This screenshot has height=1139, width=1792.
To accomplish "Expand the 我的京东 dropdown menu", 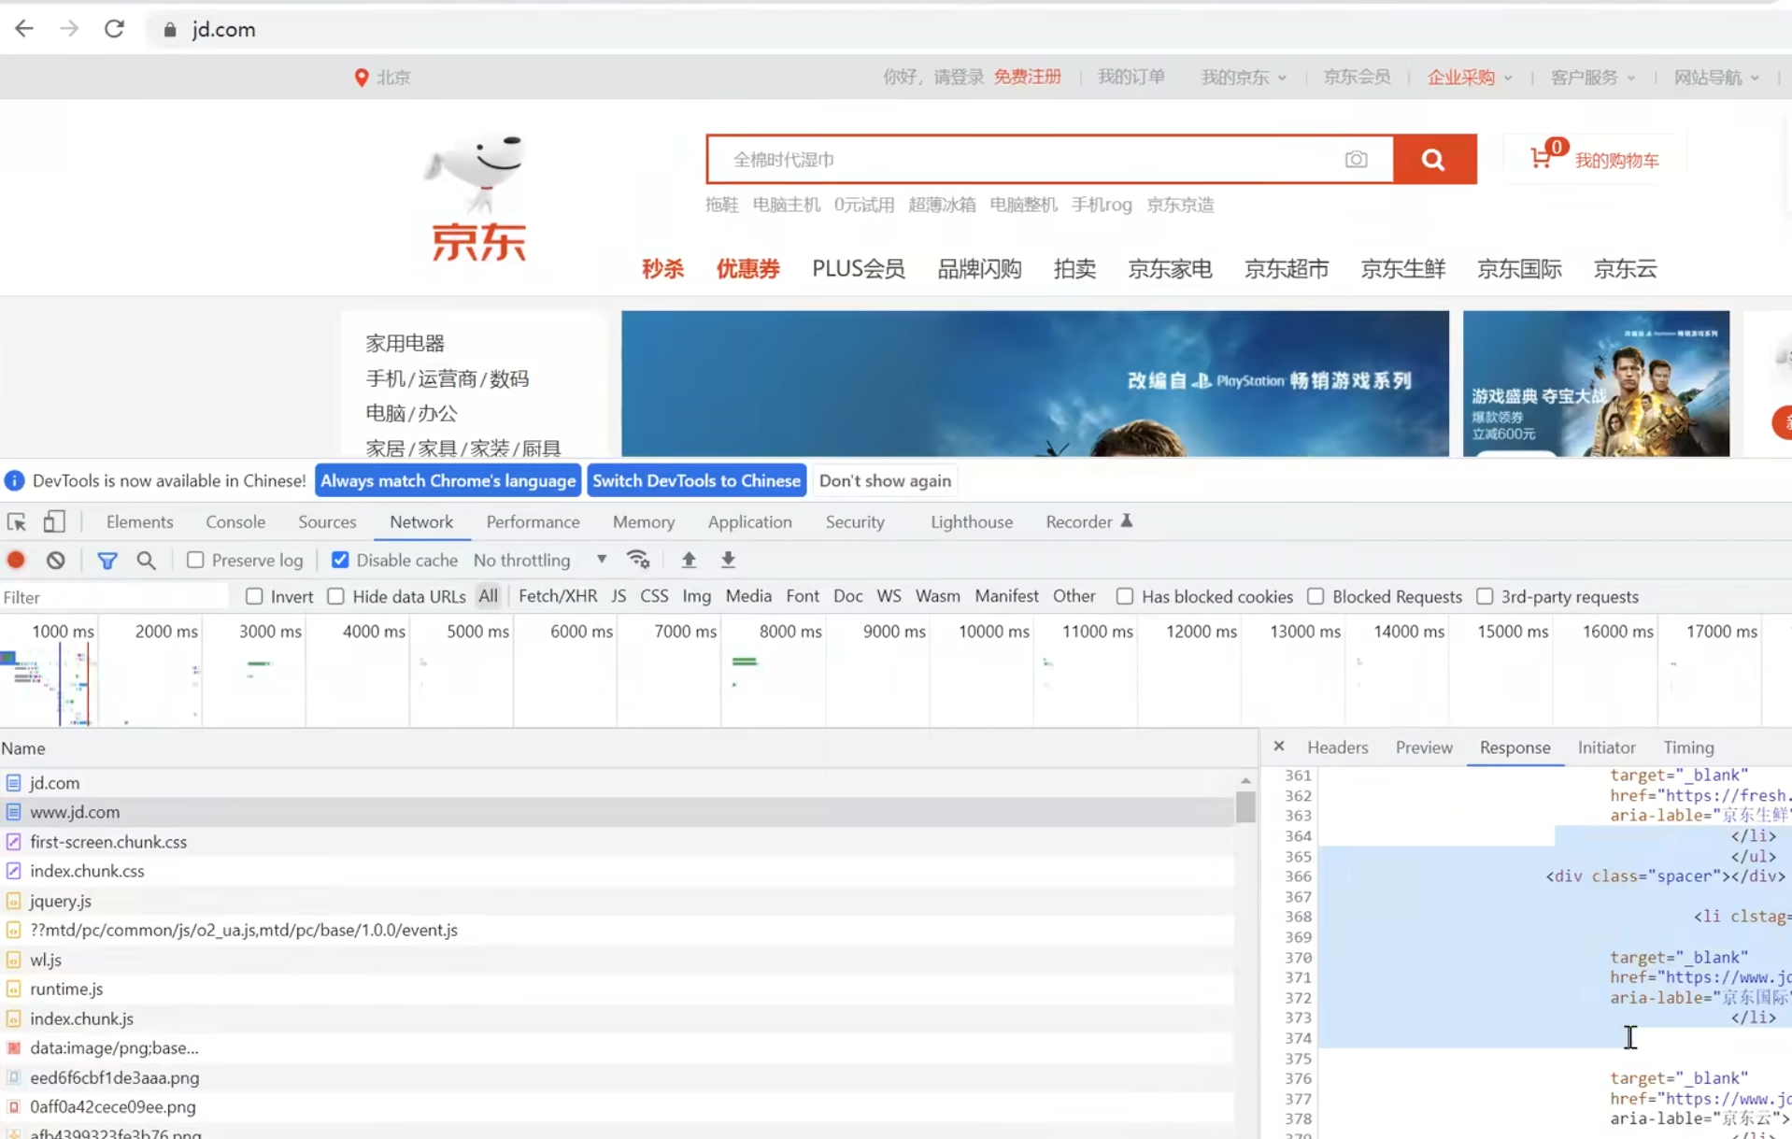I will 1243,78.
